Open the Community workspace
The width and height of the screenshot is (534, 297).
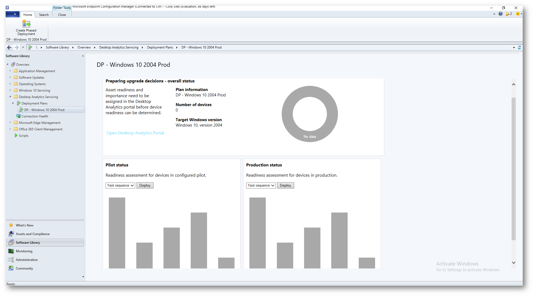click(x=45, y=268)
